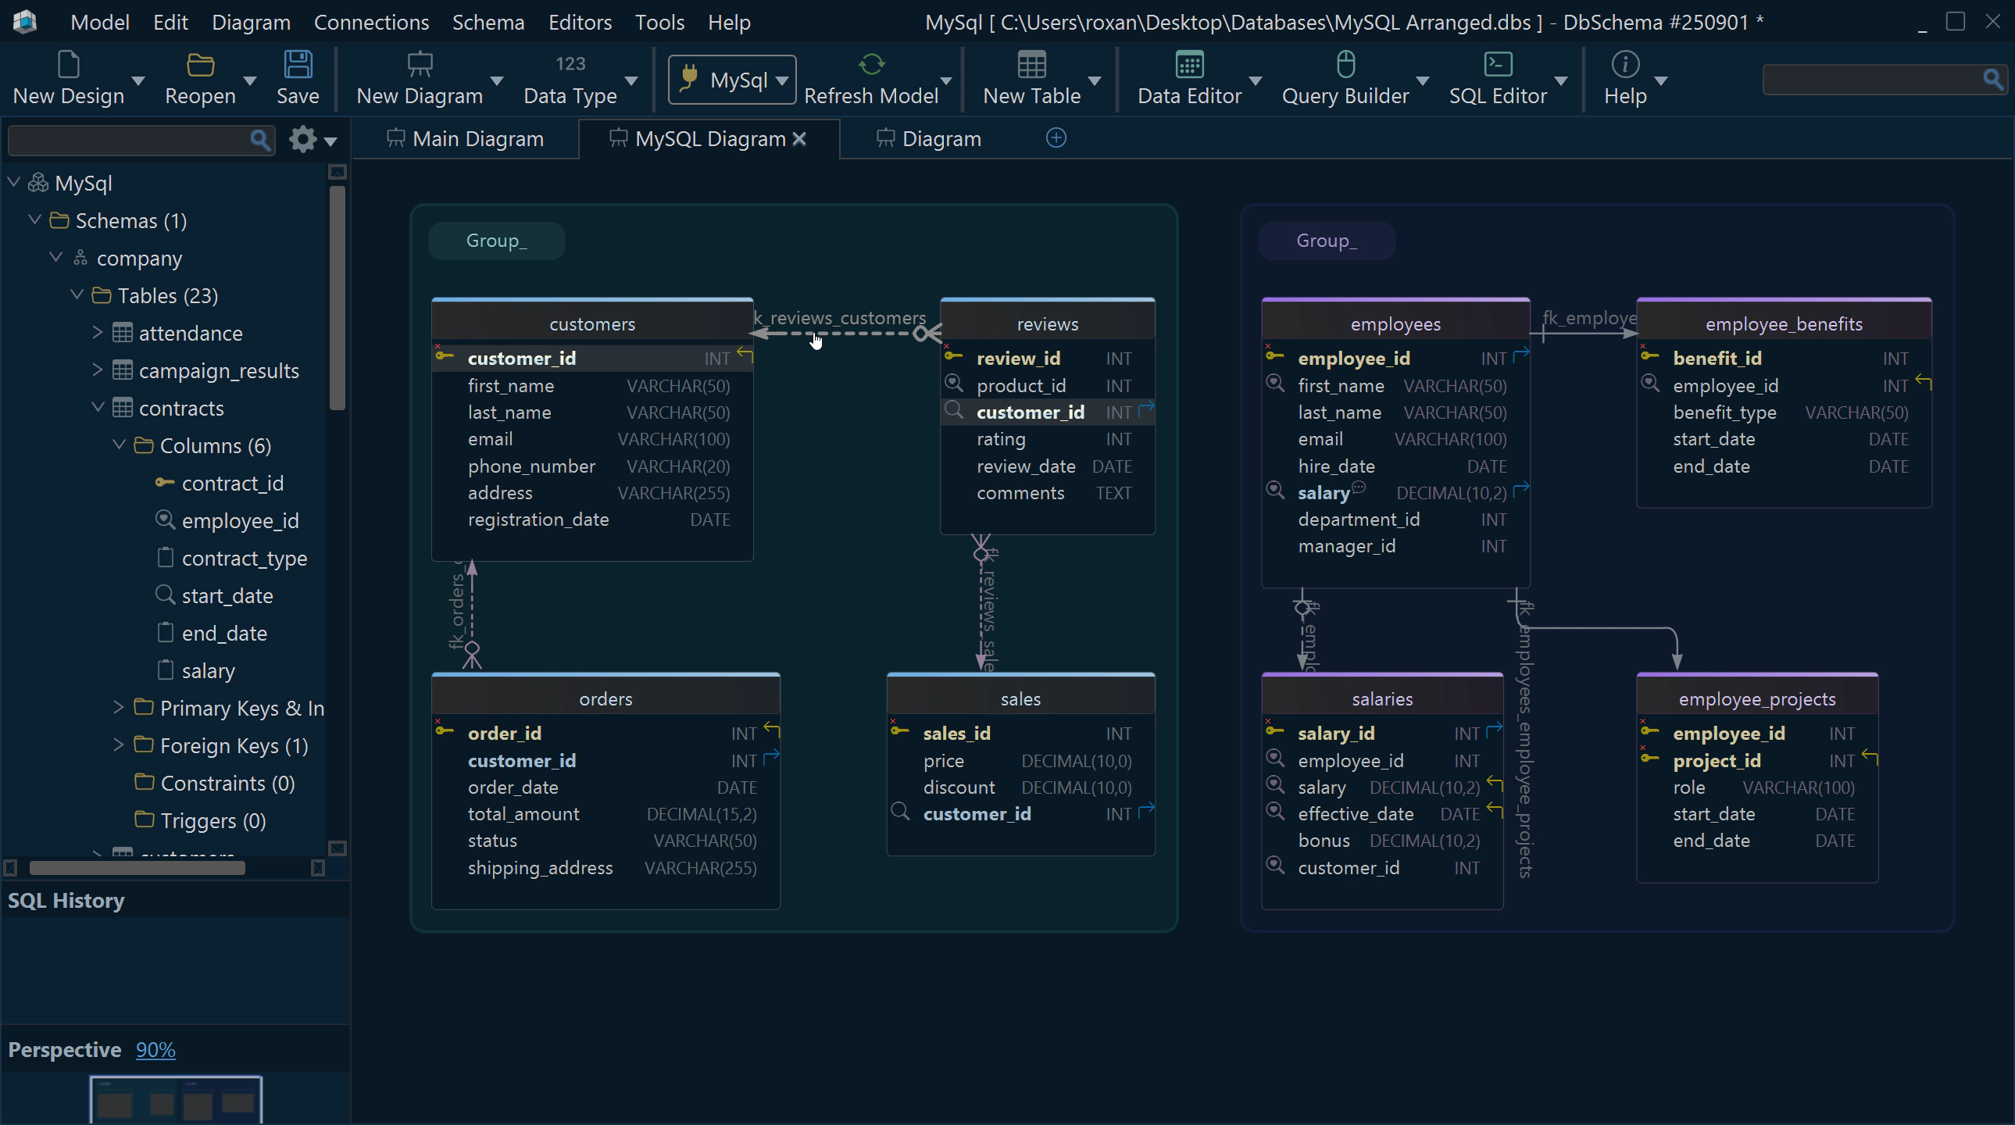Select shipping_address column in orders table
The height and width of the screenshot is (1125, 2015).
point(606,868)
